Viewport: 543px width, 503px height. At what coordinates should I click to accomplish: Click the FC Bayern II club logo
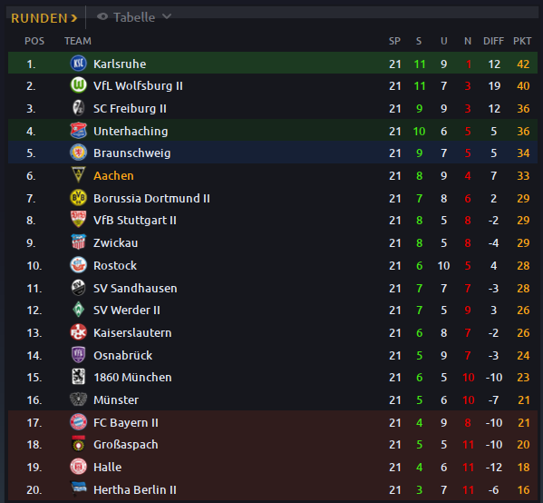(x=78, y=422)
